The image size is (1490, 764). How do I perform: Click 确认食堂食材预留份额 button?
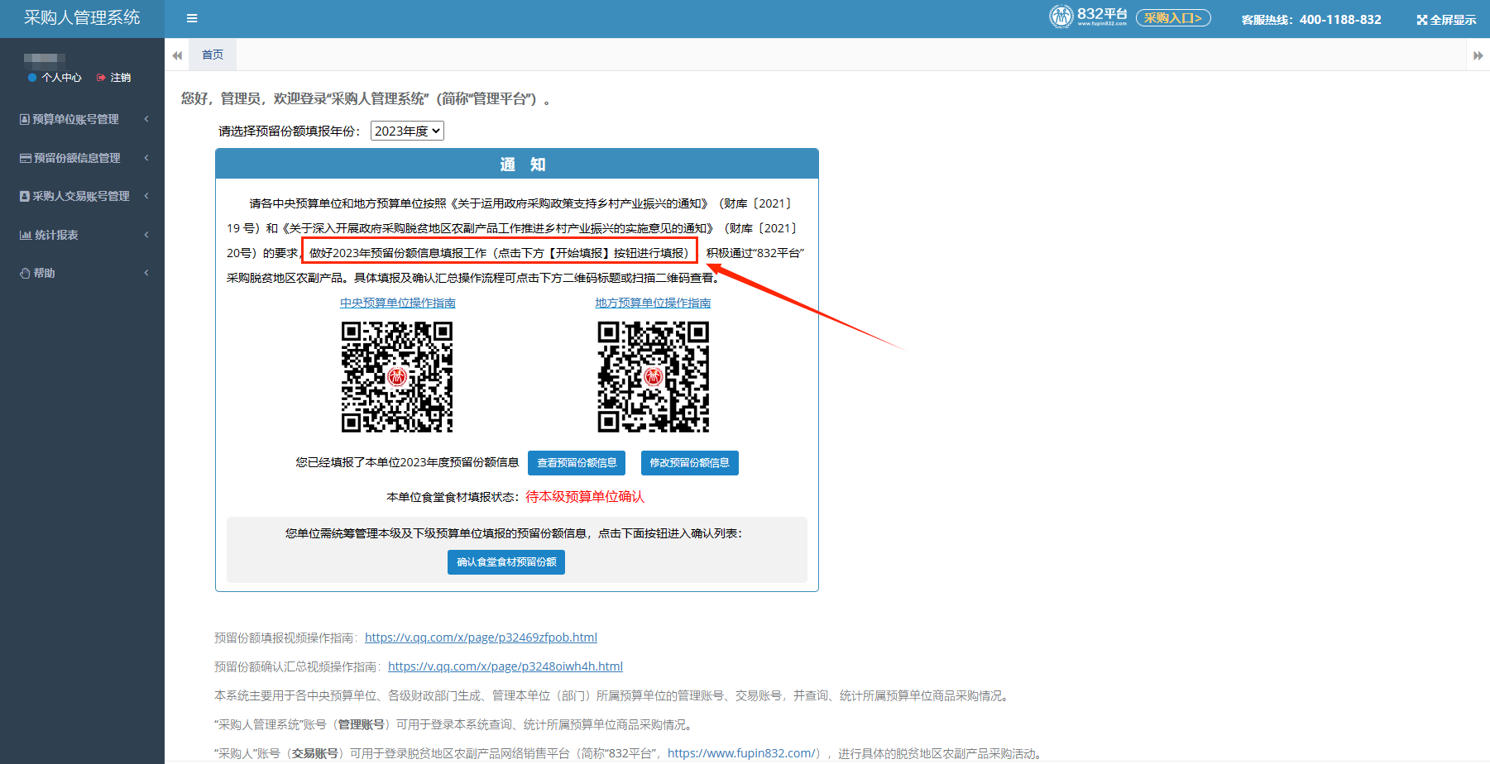(x=506, y=562)
